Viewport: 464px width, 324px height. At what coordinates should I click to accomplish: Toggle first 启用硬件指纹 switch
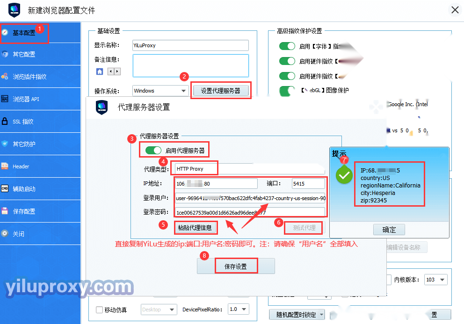click(287, 61)
